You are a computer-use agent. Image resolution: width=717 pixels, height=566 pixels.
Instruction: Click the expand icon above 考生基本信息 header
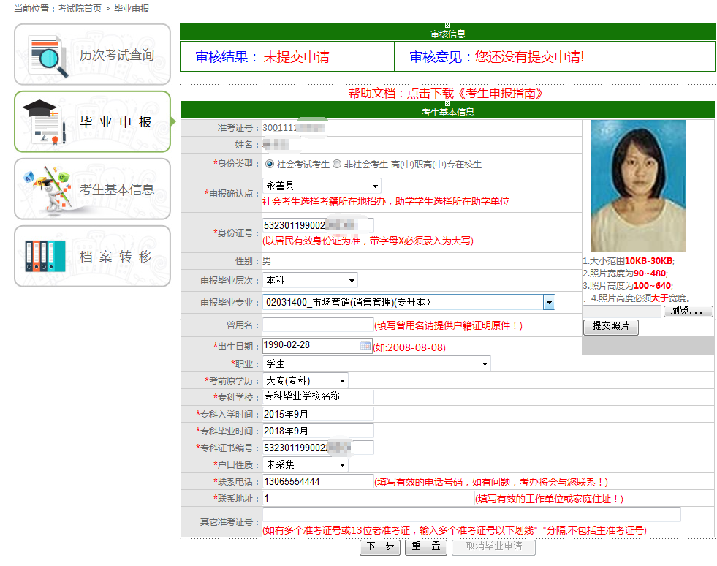pyautogui.click(x=447, y=104)
